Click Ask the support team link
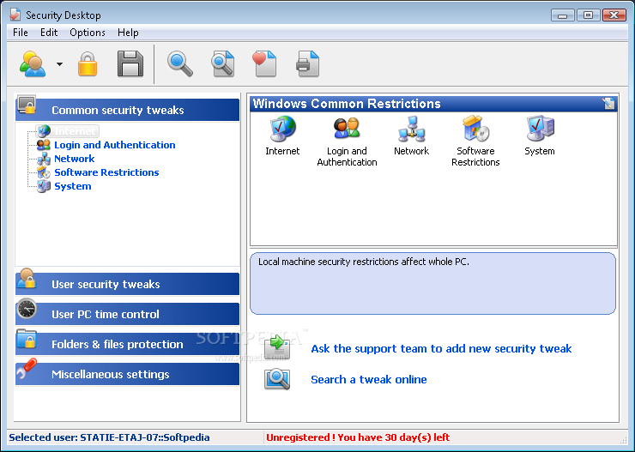This screenshot has height=452, width=635. click(x=441, y=348)
